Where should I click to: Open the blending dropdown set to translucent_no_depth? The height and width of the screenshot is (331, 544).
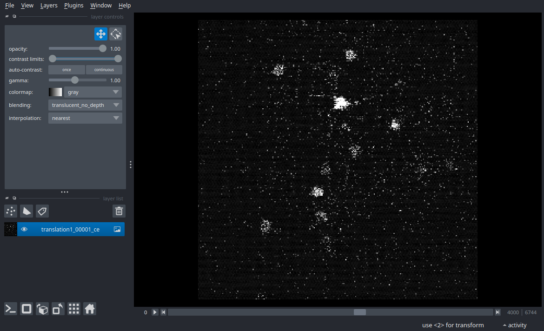pyautogui.click(x=85, y=105)
